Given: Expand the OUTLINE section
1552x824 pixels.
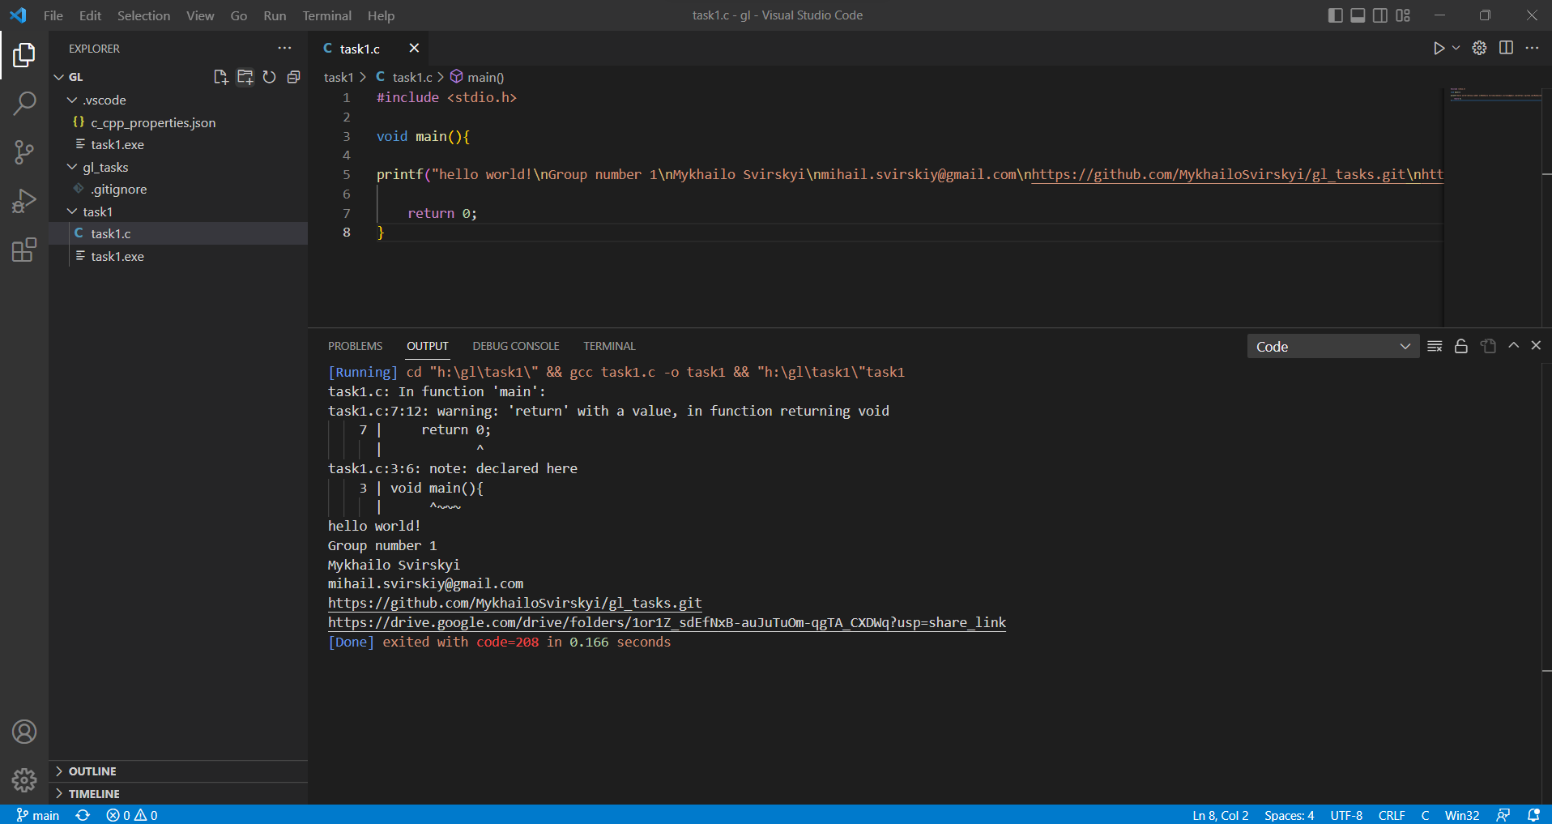Looking at the screenshot, I should point(92,771).
